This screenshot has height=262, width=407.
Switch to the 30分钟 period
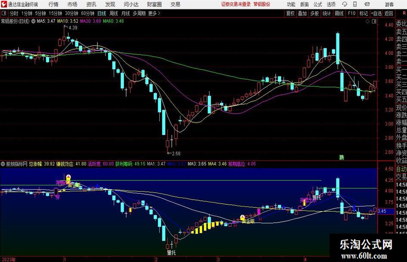coord(71,13)
